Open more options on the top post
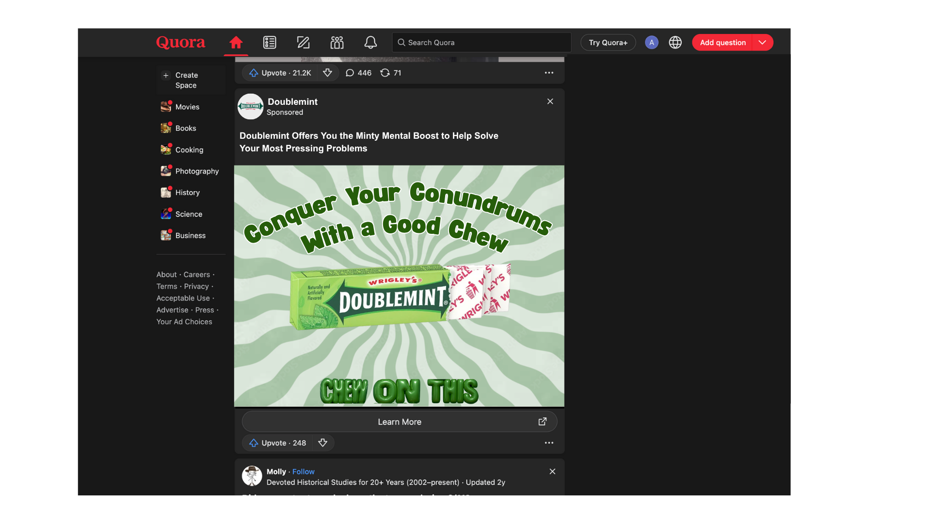Image resolution: width=931 pixels, height=524 pixels. click(x=549, y=73)
